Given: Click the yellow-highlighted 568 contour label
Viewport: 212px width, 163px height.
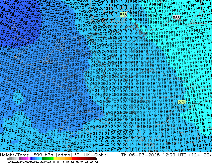Looking at the screenshot, I should [x=123, y=15].
